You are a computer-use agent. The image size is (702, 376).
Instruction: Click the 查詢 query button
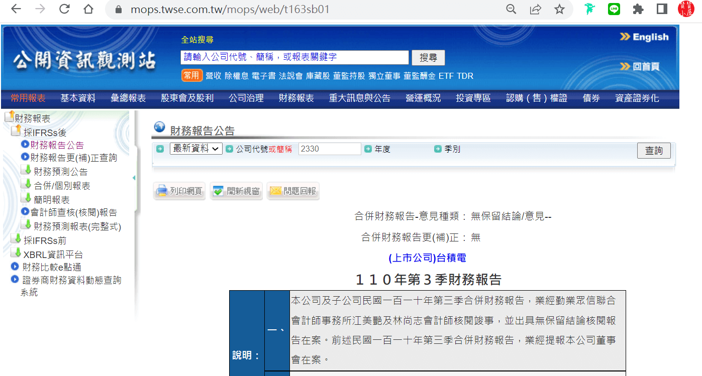tap(654, 150)
